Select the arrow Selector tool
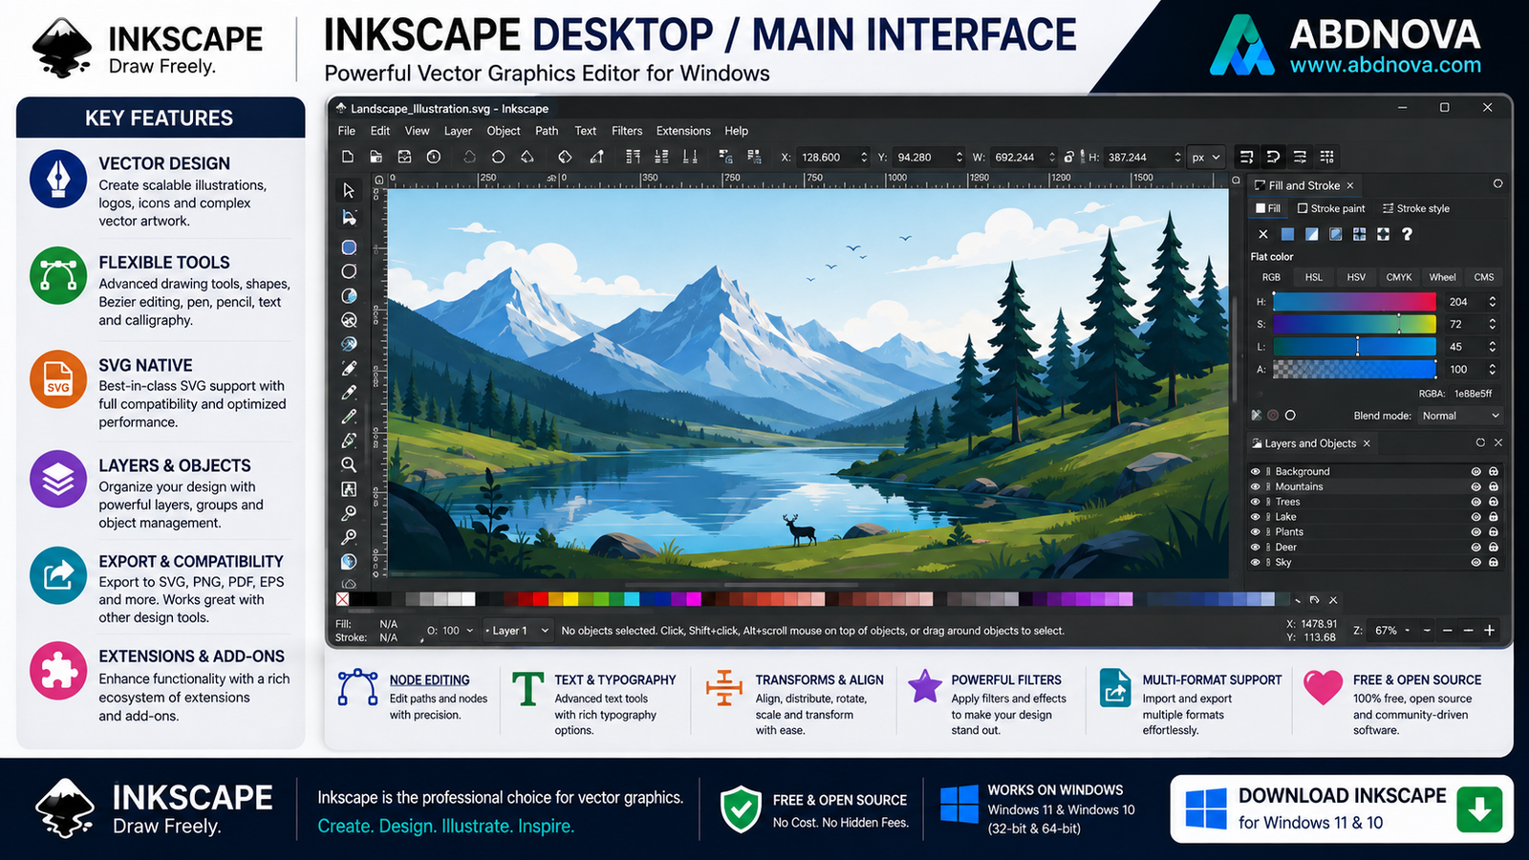The image size is (1529, 860). tap(349, 190)
